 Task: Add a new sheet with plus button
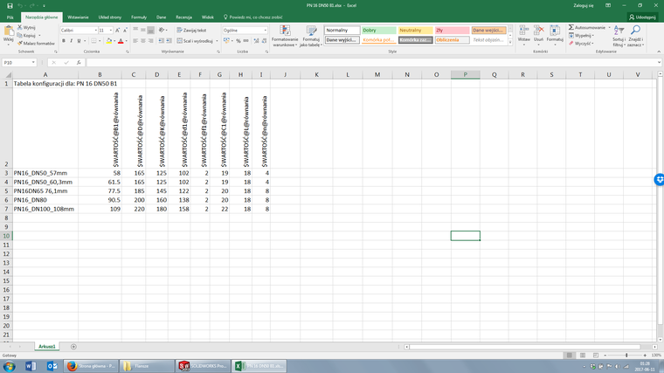pyautogui.click(x=73, y=347)
